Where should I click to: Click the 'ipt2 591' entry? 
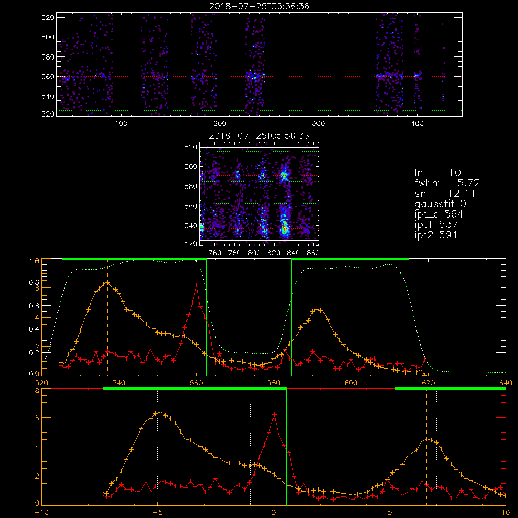436,235
